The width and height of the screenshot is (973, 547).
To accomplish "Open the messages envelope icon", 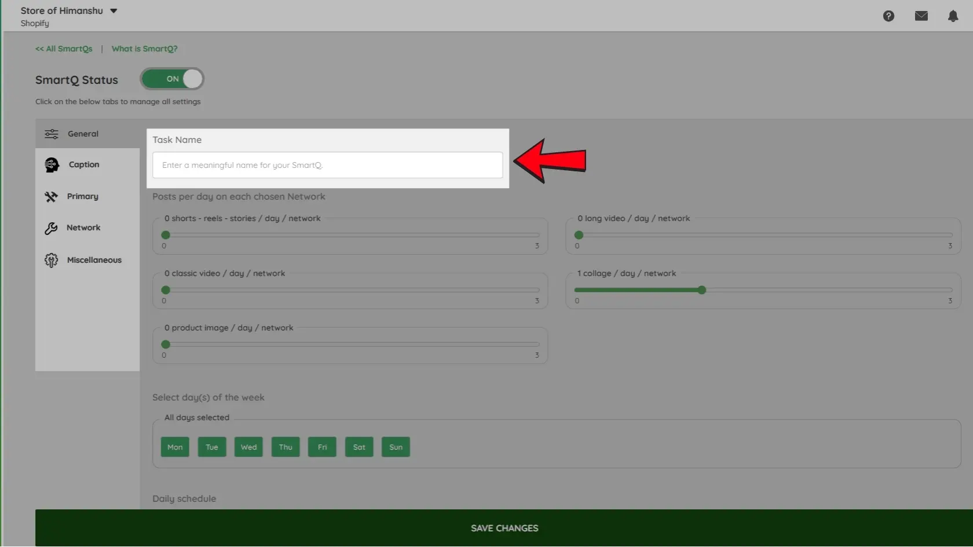I will [x=921, y=16].
